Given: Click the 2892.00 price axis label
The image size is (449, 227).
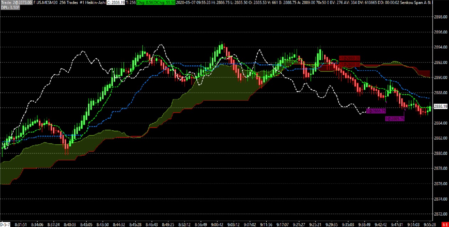Looking at the screenshot, I should click(442, 62).
